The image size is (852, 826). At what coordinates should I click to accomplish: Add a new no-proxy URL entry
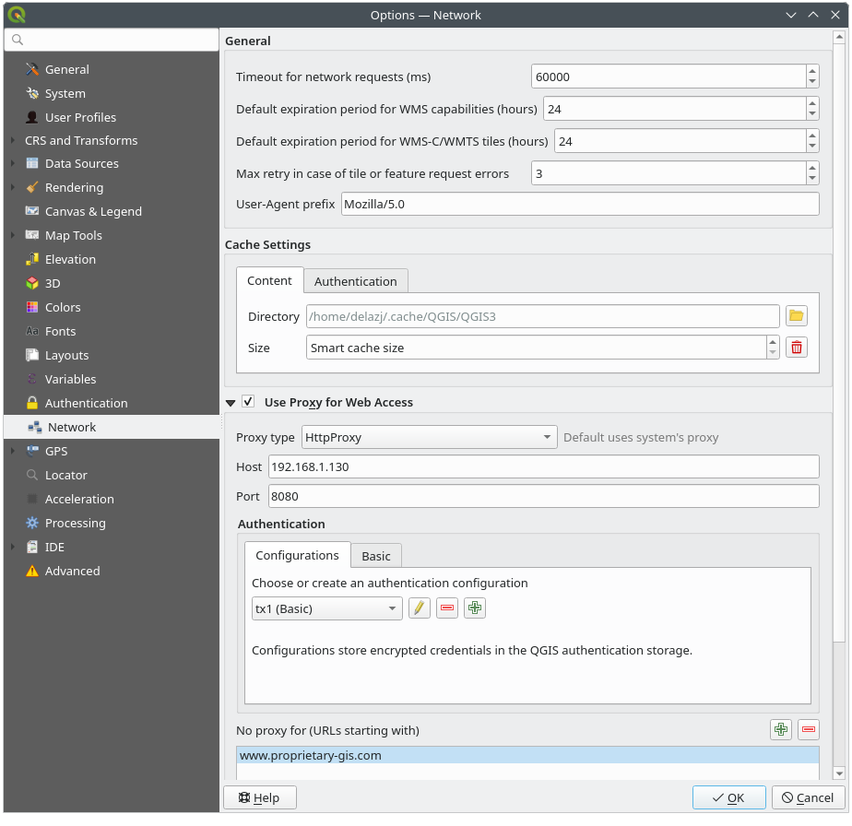tap(781, 730)
